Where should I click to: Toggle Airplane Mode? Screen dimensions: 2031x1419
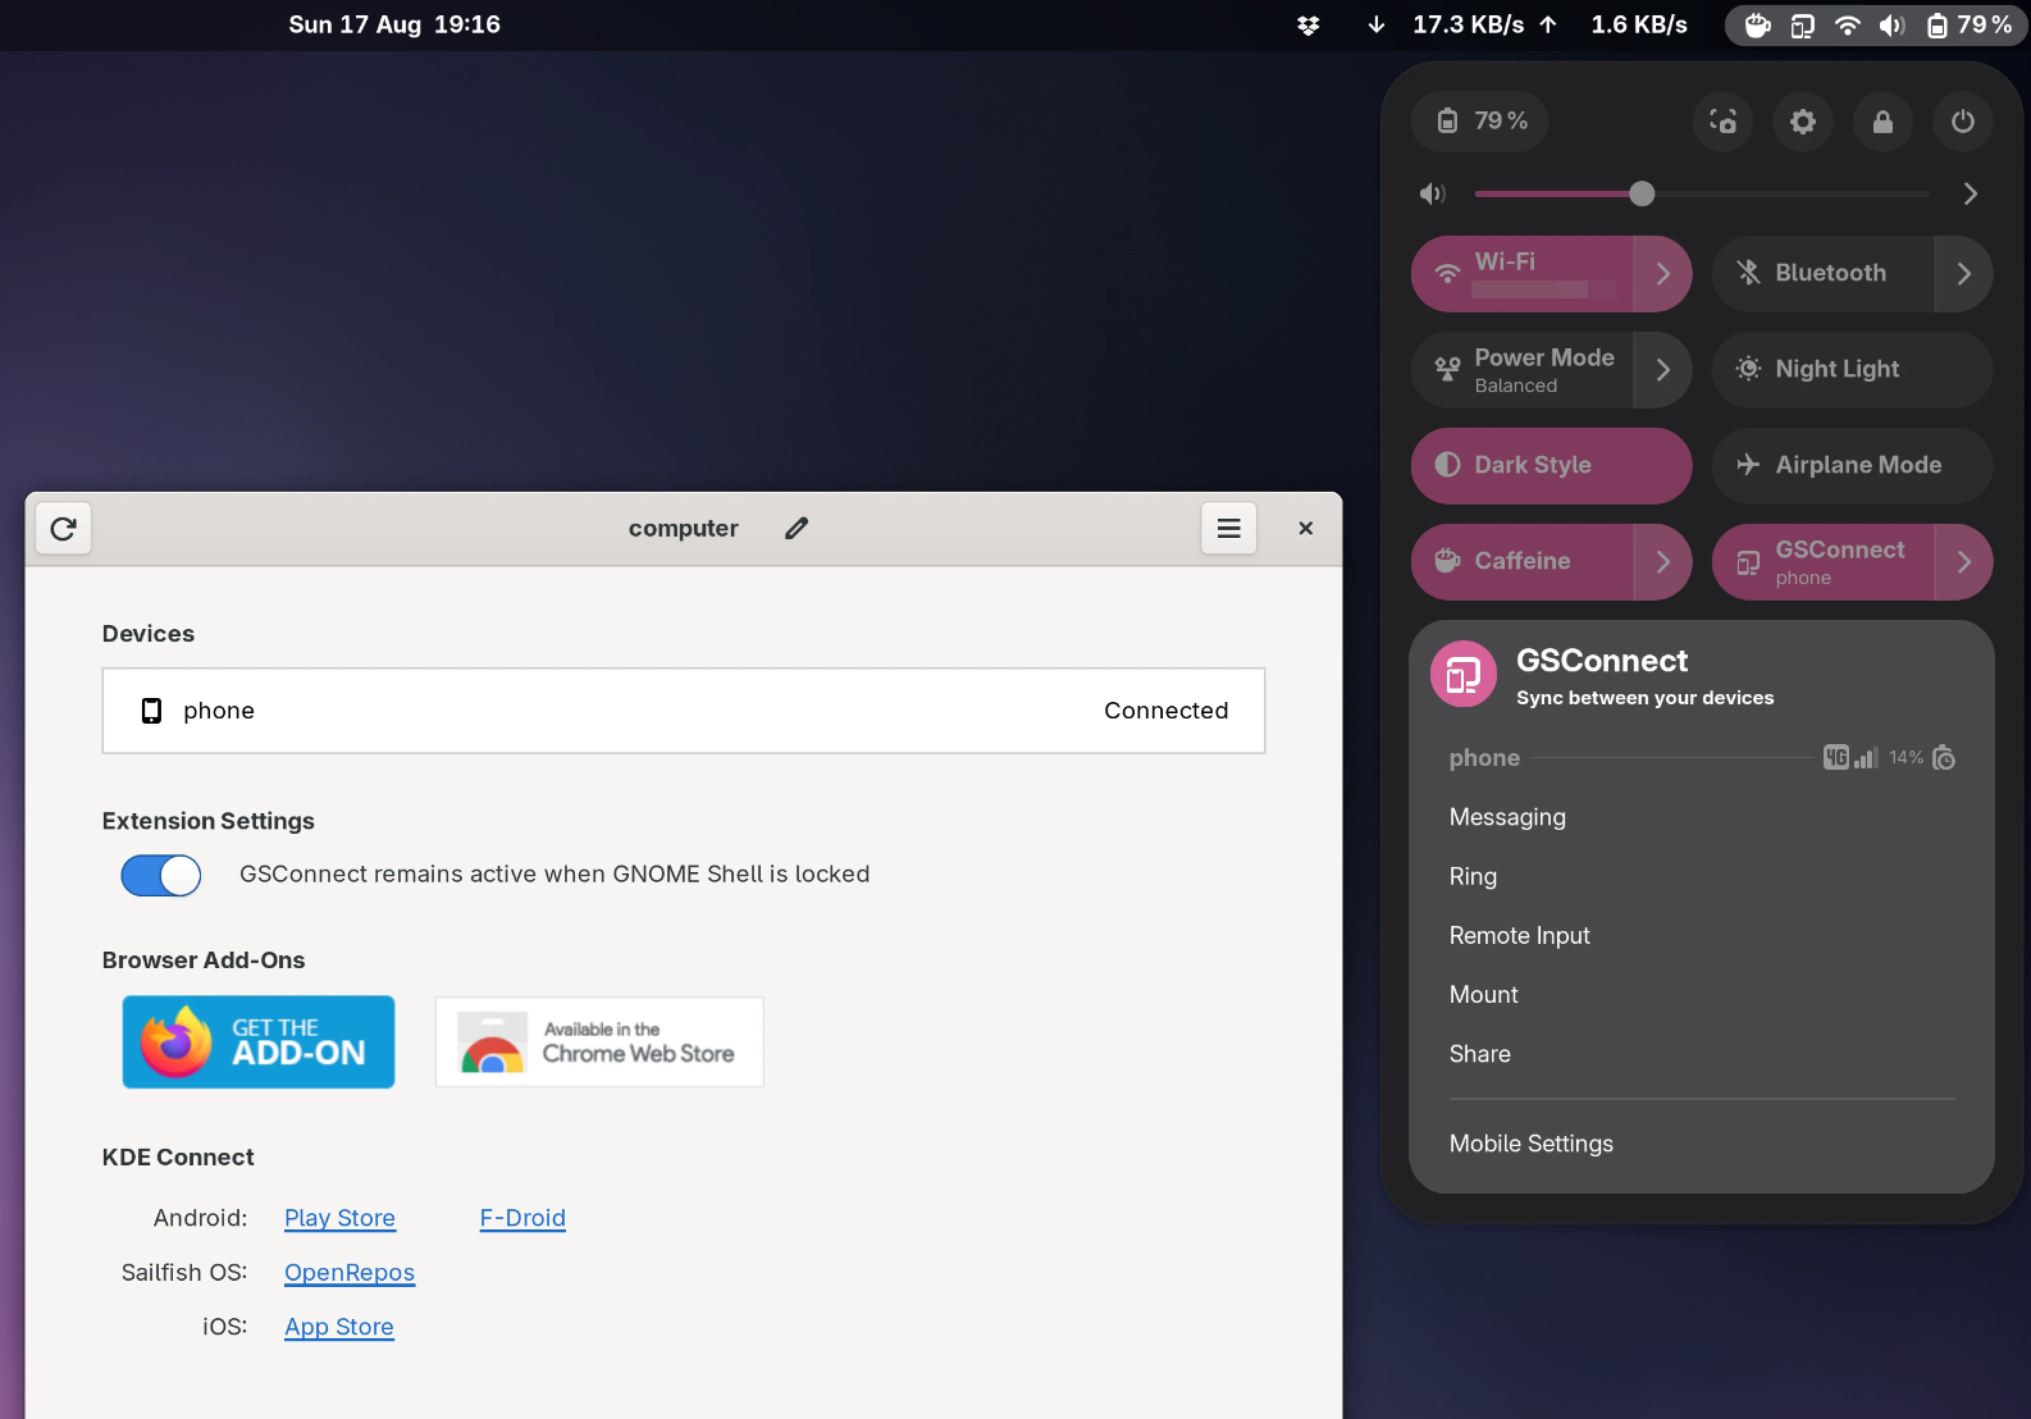(x=1852, y=466)
